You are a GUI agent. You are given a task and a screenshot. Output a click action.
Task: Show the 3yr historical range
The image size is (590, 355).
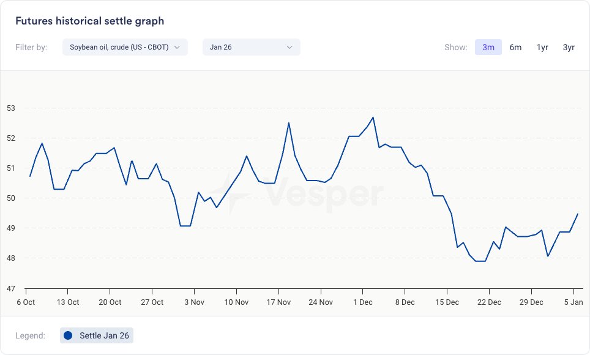(569, 47)
